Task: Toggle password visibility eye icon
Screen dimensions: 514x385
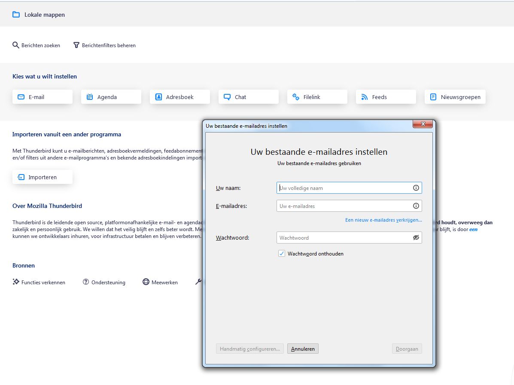Action: point(416,238)
